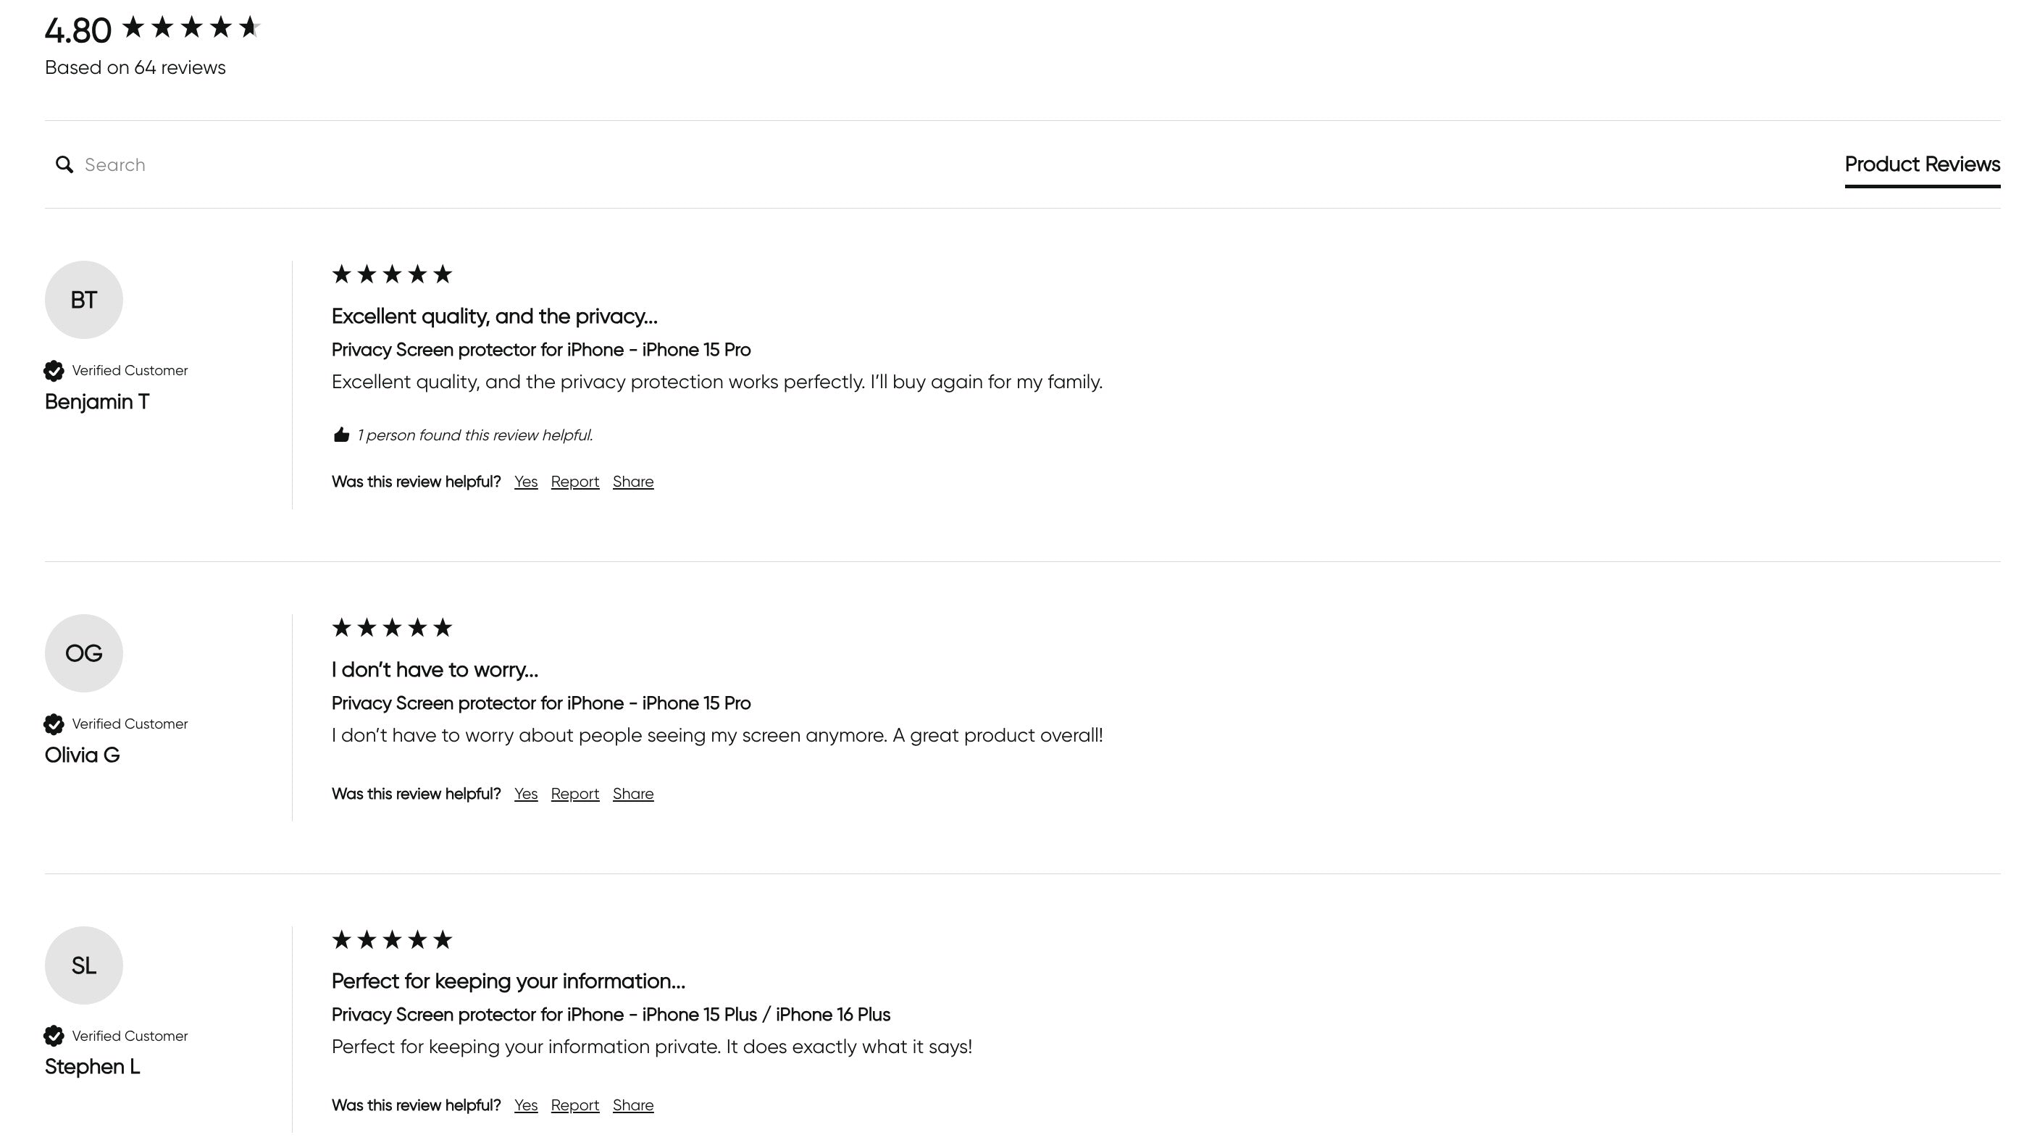Screen dimensions: 2024x1140
Task: Mark Benjamin T's review helpful with Yes
Action: coord(526,482)
